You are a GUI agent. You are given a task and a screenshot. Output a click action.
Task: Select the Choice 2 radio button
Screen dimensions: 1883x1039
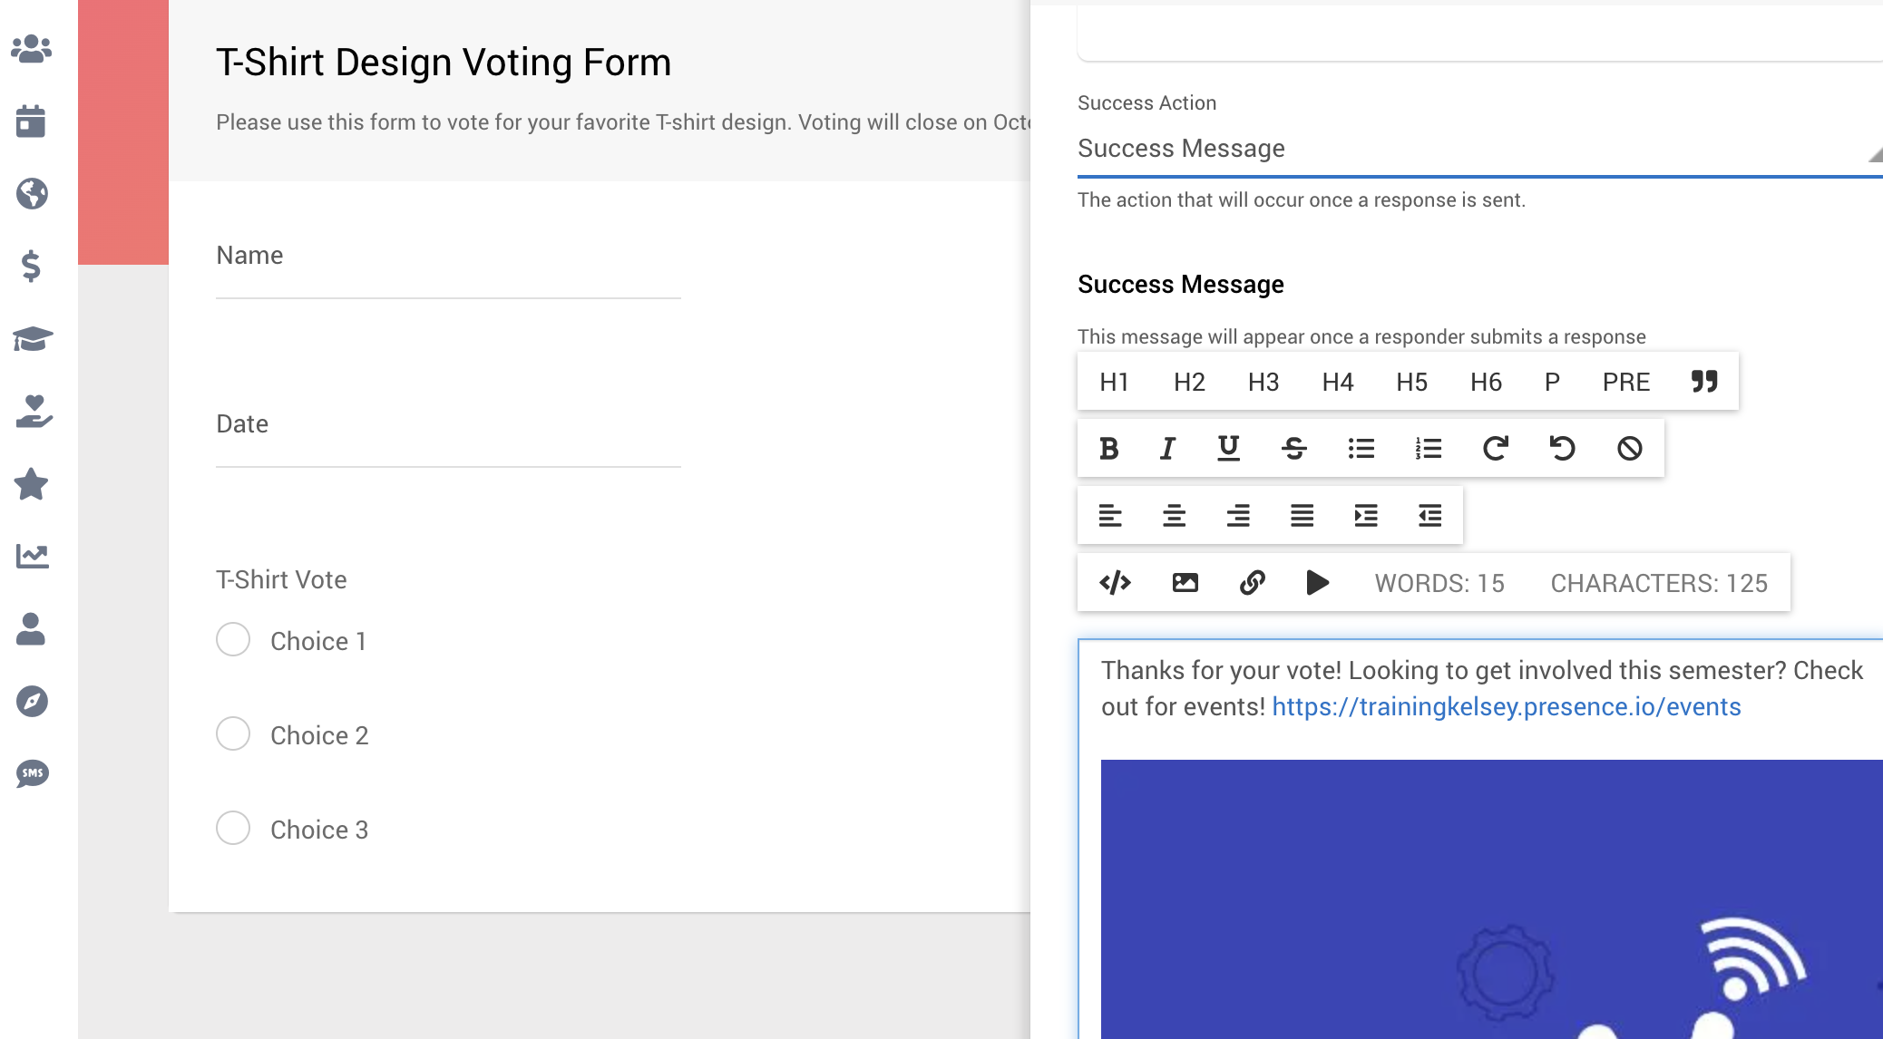233,734
